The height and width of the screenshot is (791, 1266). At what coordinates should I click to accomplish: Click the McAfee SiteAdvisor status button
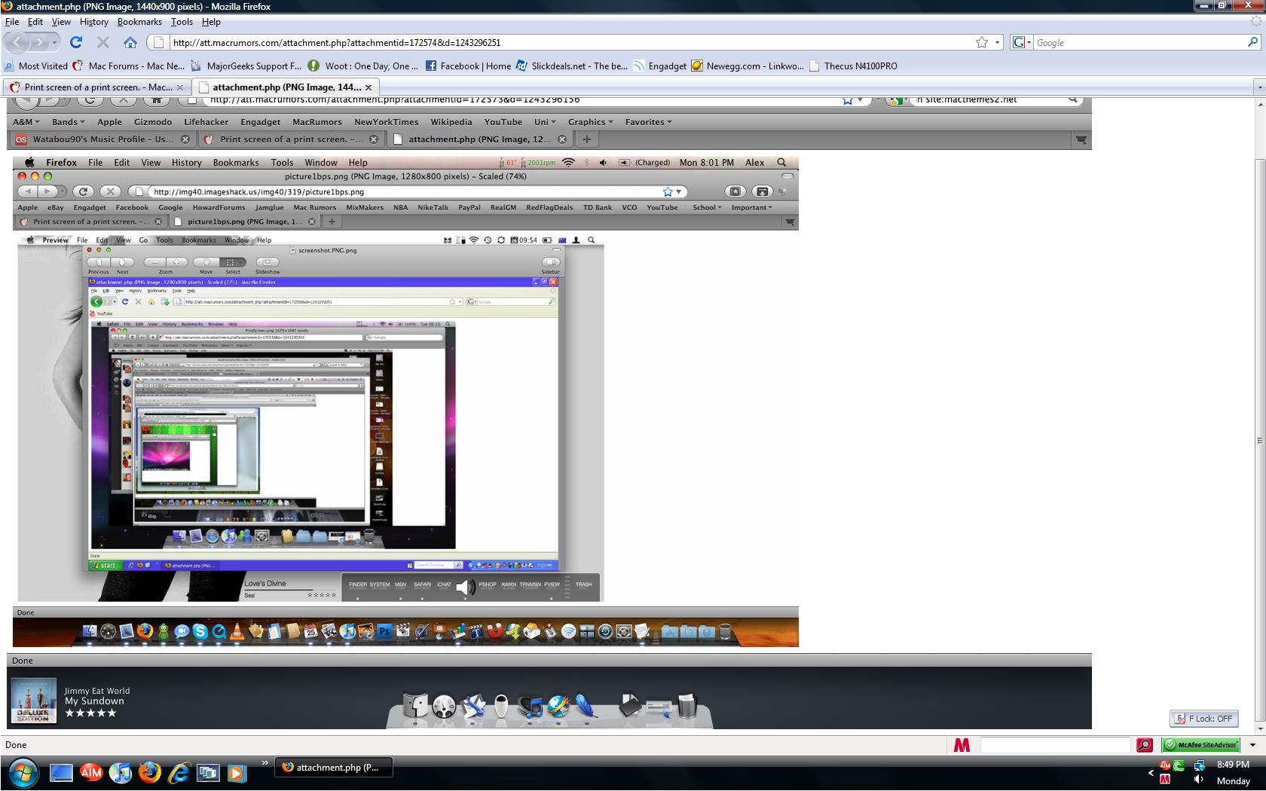pyautogui.click(x=1200, y=745)
